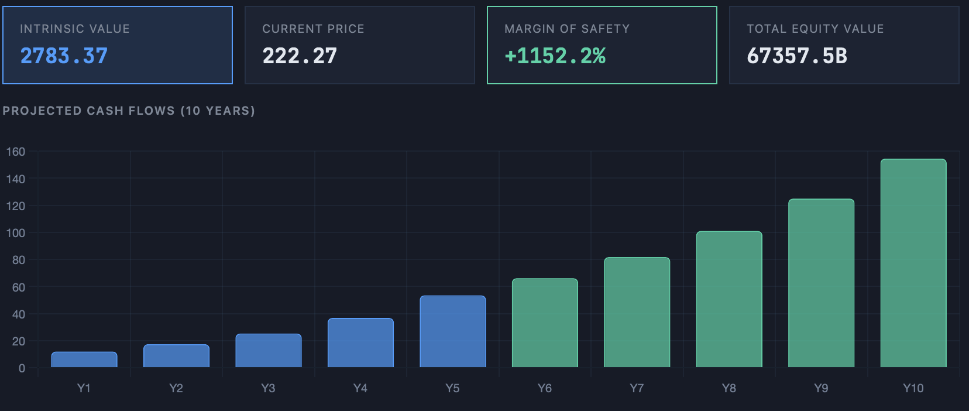Screen dimensions: 969x411
Task: Click the 67357.5B equity value
Action: click(797, 56)
